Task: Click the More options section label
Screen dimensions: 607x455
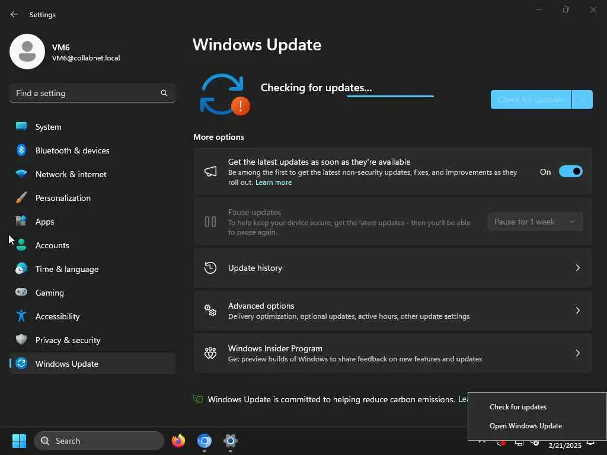Action: 219,137
